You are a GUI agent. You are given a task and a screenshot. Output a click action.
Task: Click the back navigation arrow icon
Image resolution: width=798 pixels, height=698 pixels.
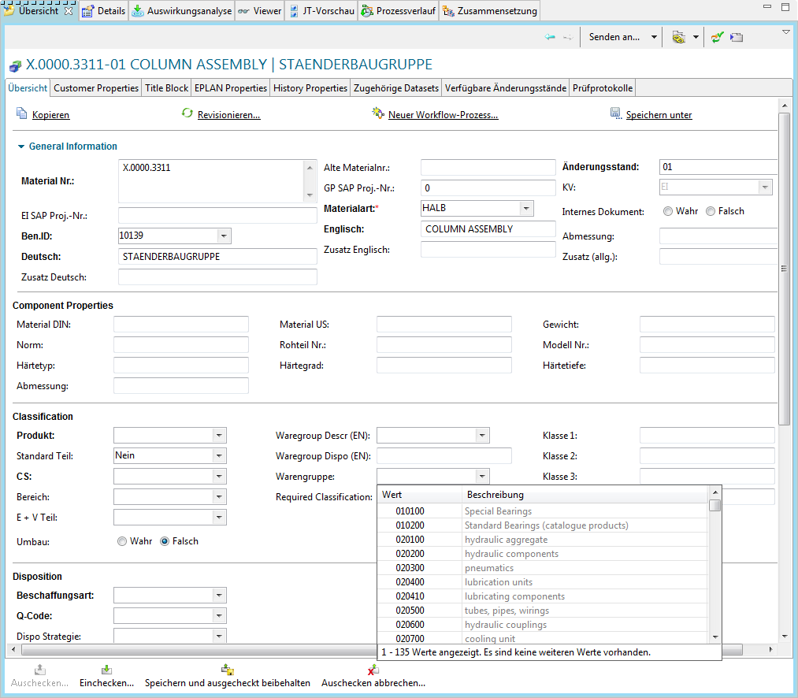[550, 37]
